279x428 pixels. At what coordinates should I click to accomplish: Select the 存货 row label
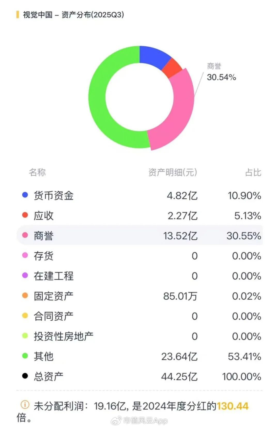coord(43,256)
